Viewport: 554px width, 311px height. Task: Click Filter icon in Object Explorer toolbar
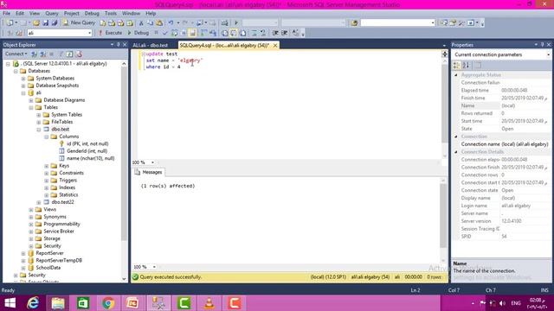pos(61,54)
